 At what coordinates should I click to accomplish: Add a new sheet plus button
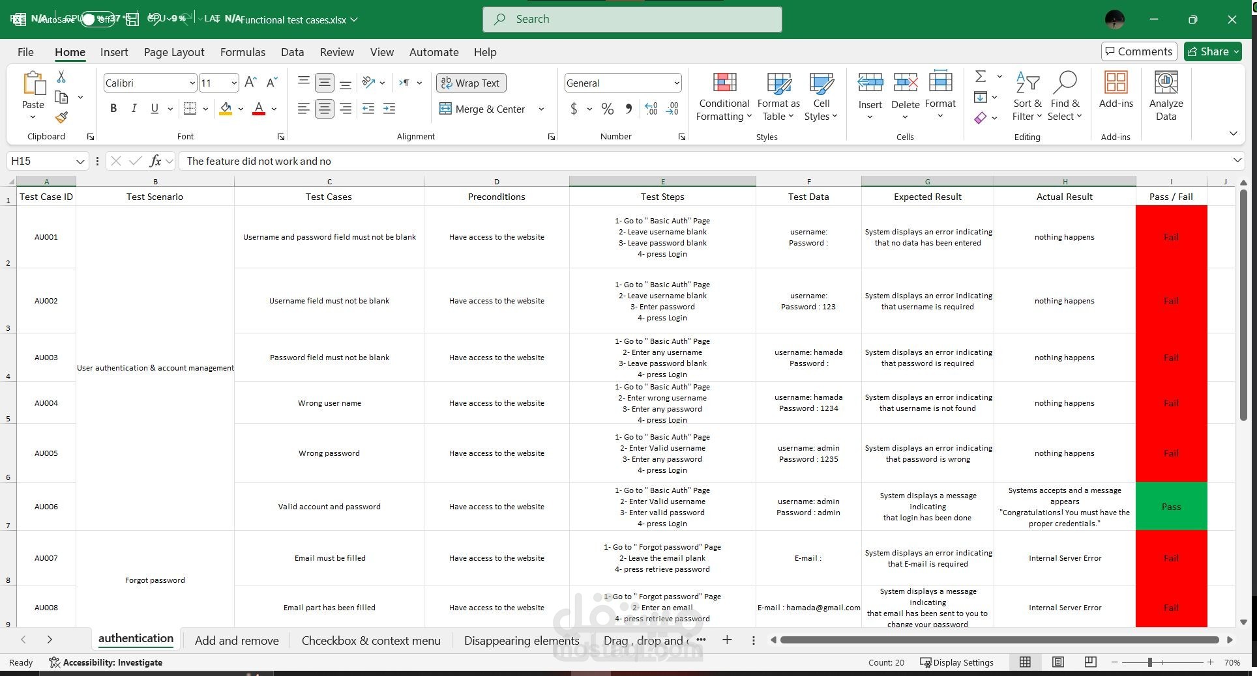(727, 640)
